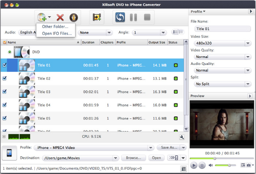256x174 pixels.
Task: Click the iPhone device icon
Action: pyautogui.click(x=9, y=153)
